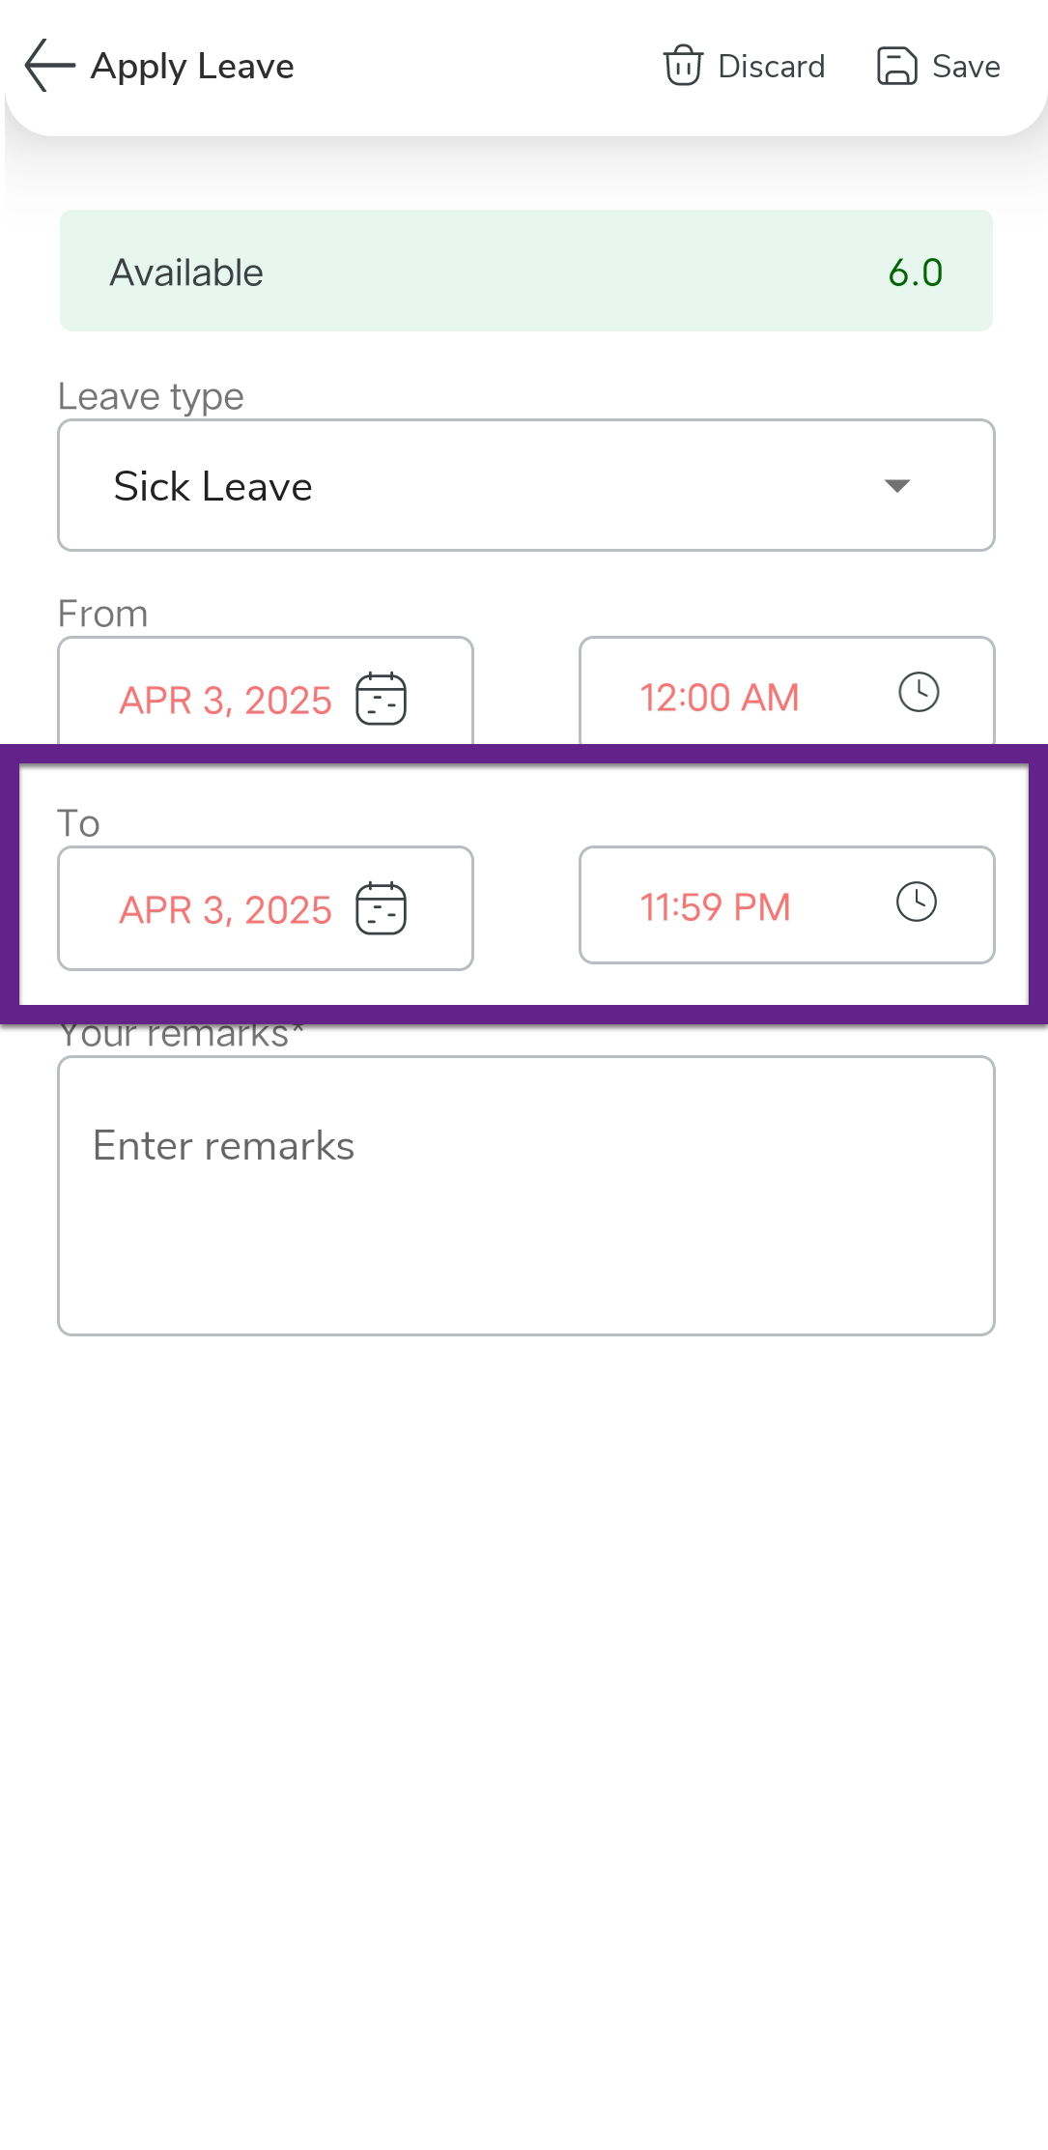Go back using the arrow icon
1048x2150 pixels.
[49, 66]
